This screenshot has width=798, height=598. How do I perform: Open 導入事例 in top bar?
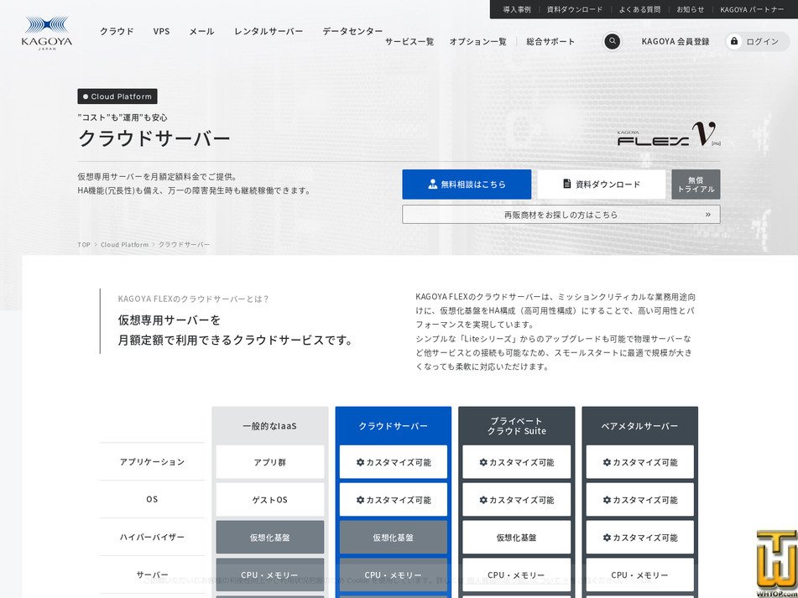tap(517, 10)
